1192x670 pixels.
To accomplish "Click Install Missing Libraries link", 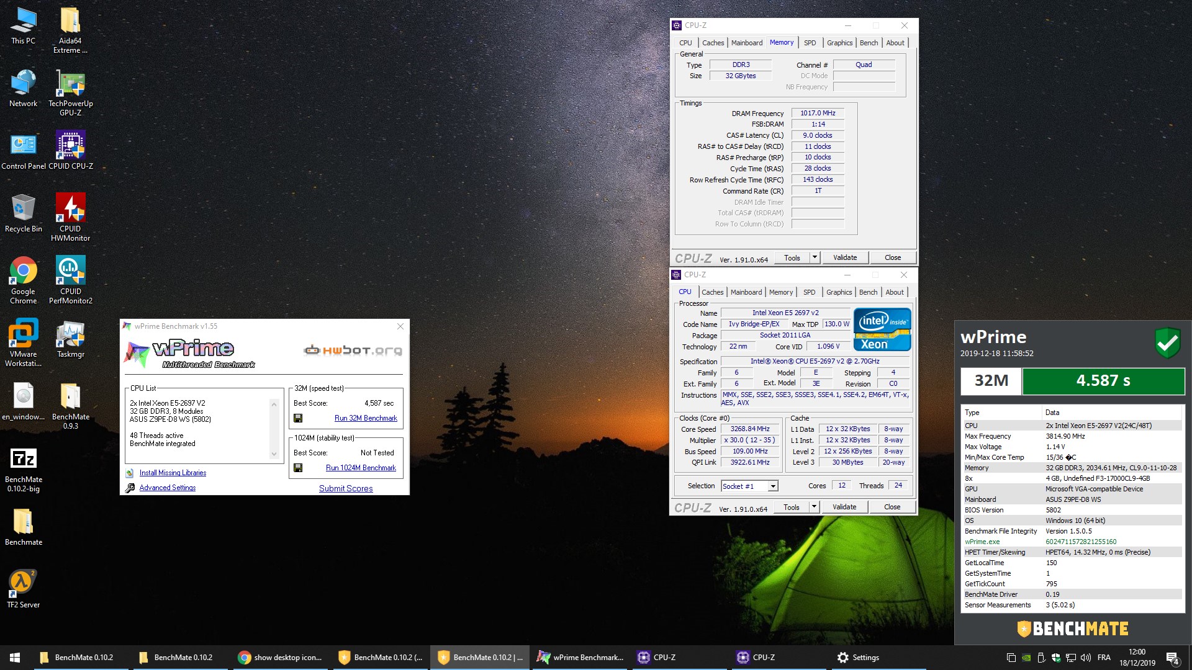I will click(173, 473).
